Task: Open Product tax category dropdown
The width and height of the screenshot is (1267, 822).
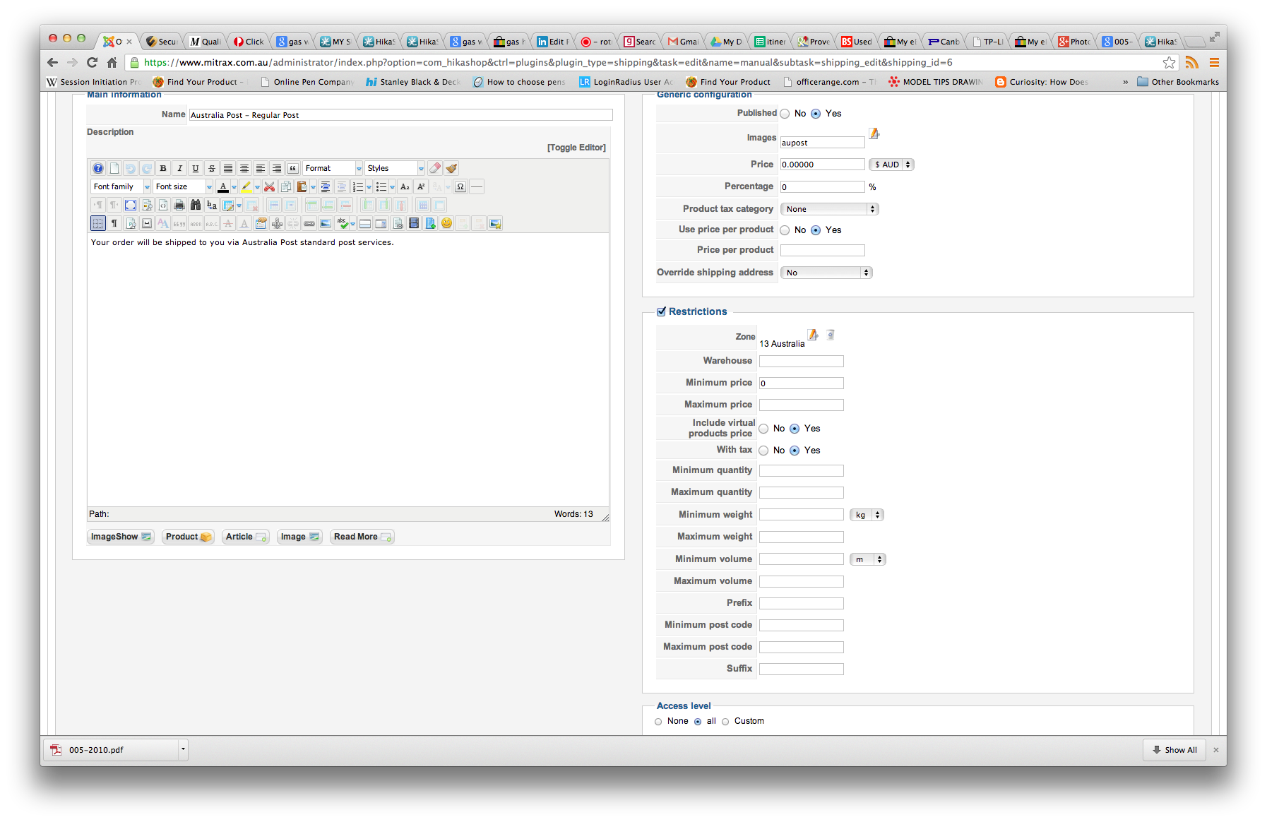Action: [x=829, y=209]
